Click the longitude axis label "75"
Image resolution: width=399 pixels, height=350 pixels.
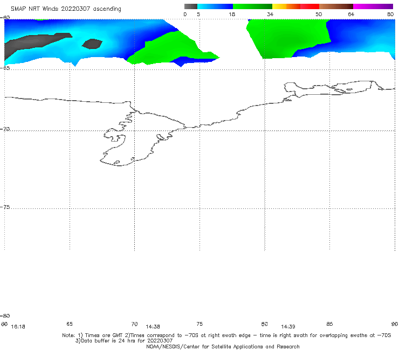tap(200, 324)
